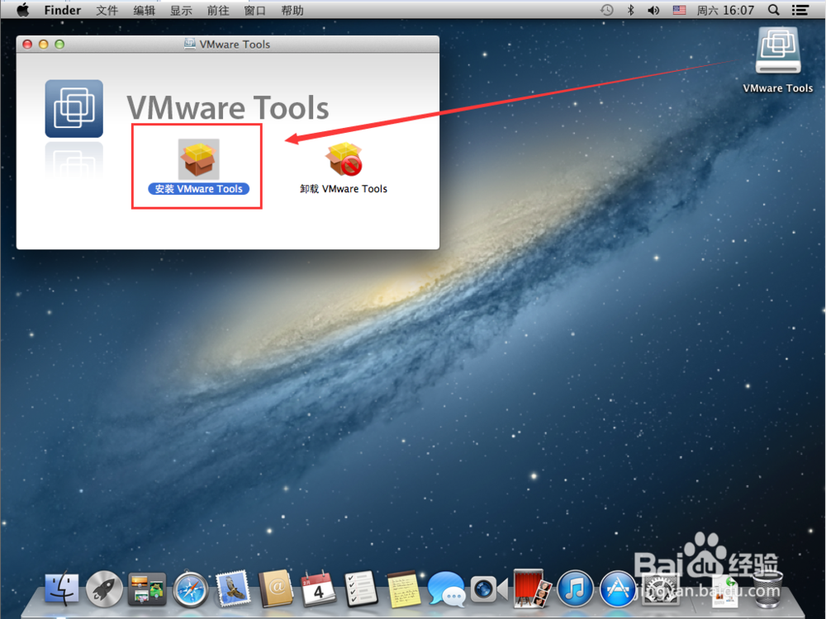The image size is (826, 619).
Task: Open System Preferences gear in Dock
Action: point(661,589)
